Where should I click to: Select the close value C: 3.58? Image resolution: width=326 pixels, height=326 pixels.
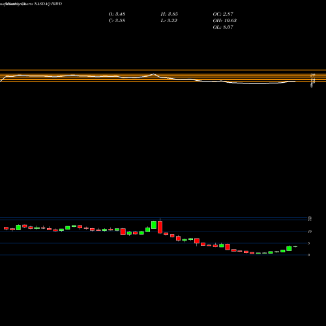117,21
